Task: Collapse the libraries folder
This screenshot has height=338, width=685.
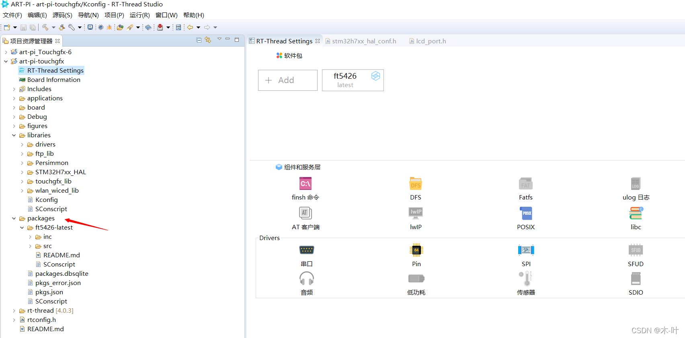Action: [x=14, y=135]
